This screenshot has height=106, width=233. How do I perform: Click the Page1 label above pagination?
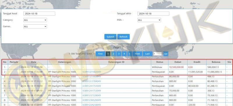point(117,48)
